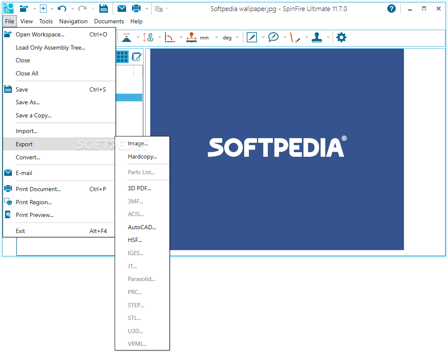Click the Export submenu entry

(59, 144)
